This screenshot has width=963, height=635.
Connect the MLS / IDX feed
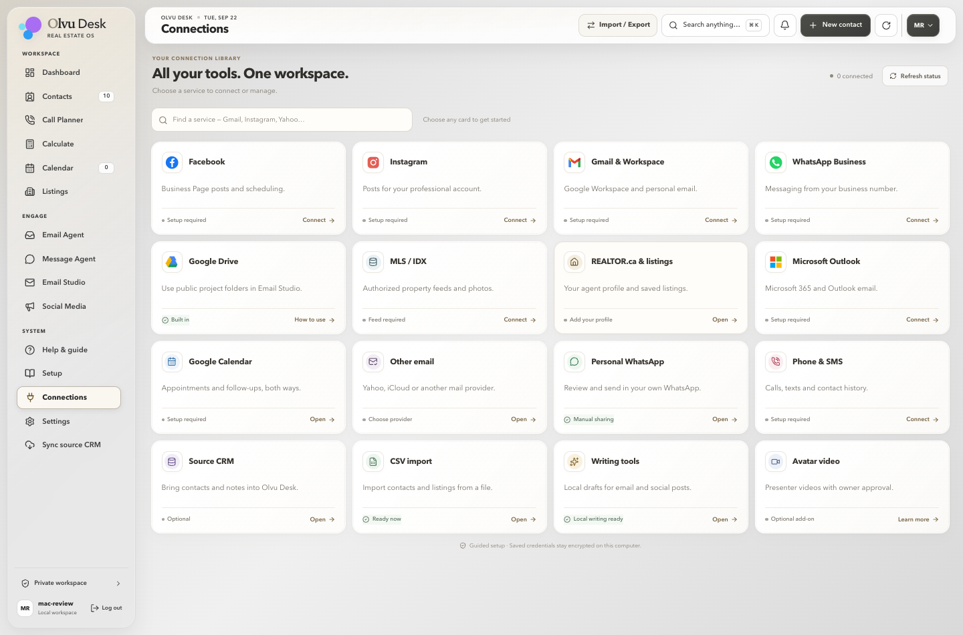[x=520, y=320]
